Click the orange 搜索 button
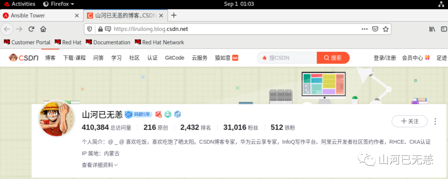448x179 pixels. tap(333, 58)
